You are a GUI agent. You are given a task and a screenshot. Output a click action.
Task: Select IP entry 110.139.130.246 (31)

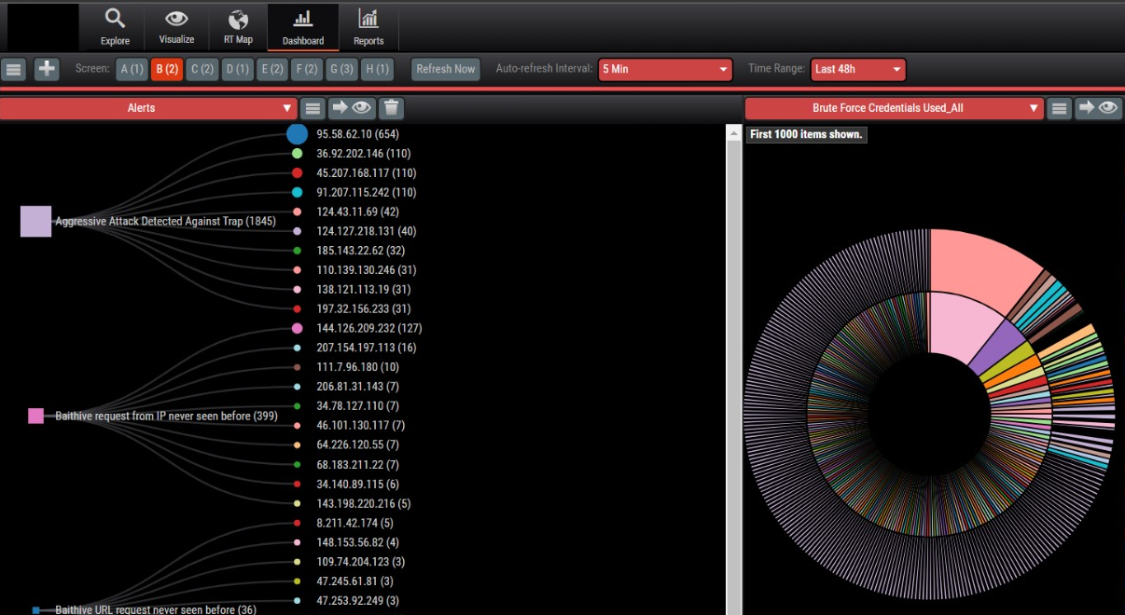[x=366, y=270]
